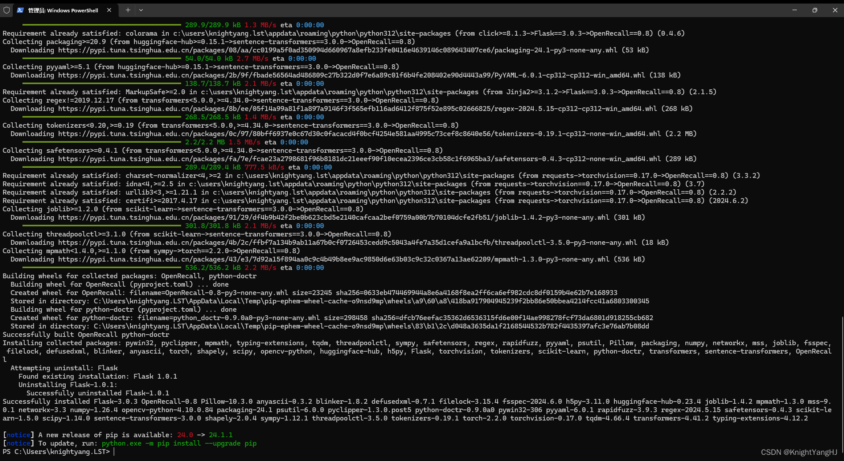The width and height of the screenshot is (844, 461).
Task: Restore down the terminal window
Action: 815,10
